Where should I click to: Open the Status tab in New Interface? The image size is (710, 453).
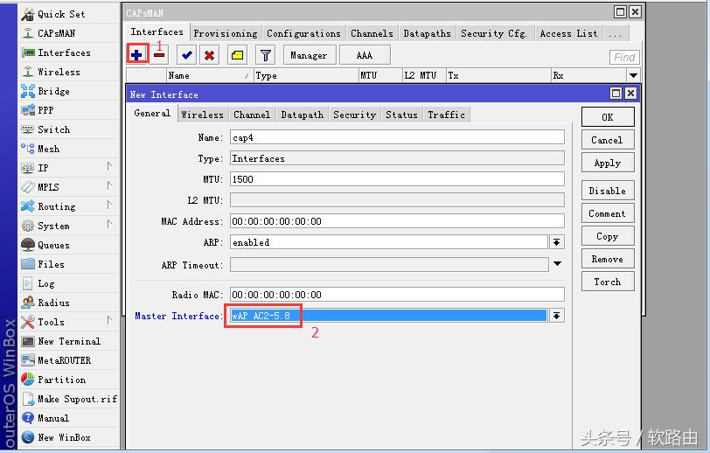click(x=401, y=115)
